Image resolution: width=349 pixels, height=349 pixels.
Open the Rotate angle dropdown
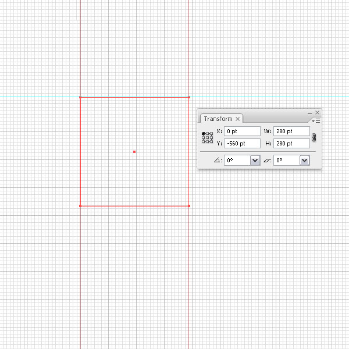tap(255, 161)
